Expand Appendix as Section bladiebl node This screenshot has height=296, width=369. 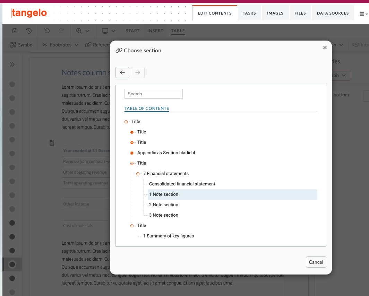tap(132, 153)
